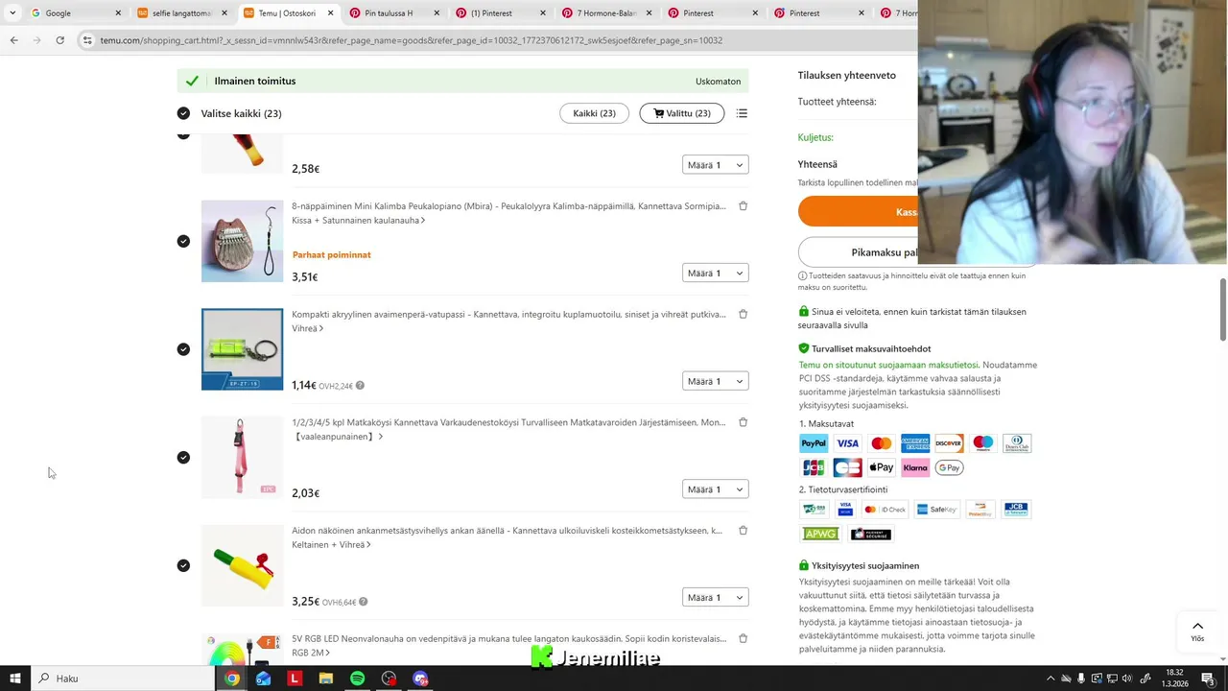
Task: Toggle the Valitse kaikki (23) checkbox
Action: [x=183, y=113]
